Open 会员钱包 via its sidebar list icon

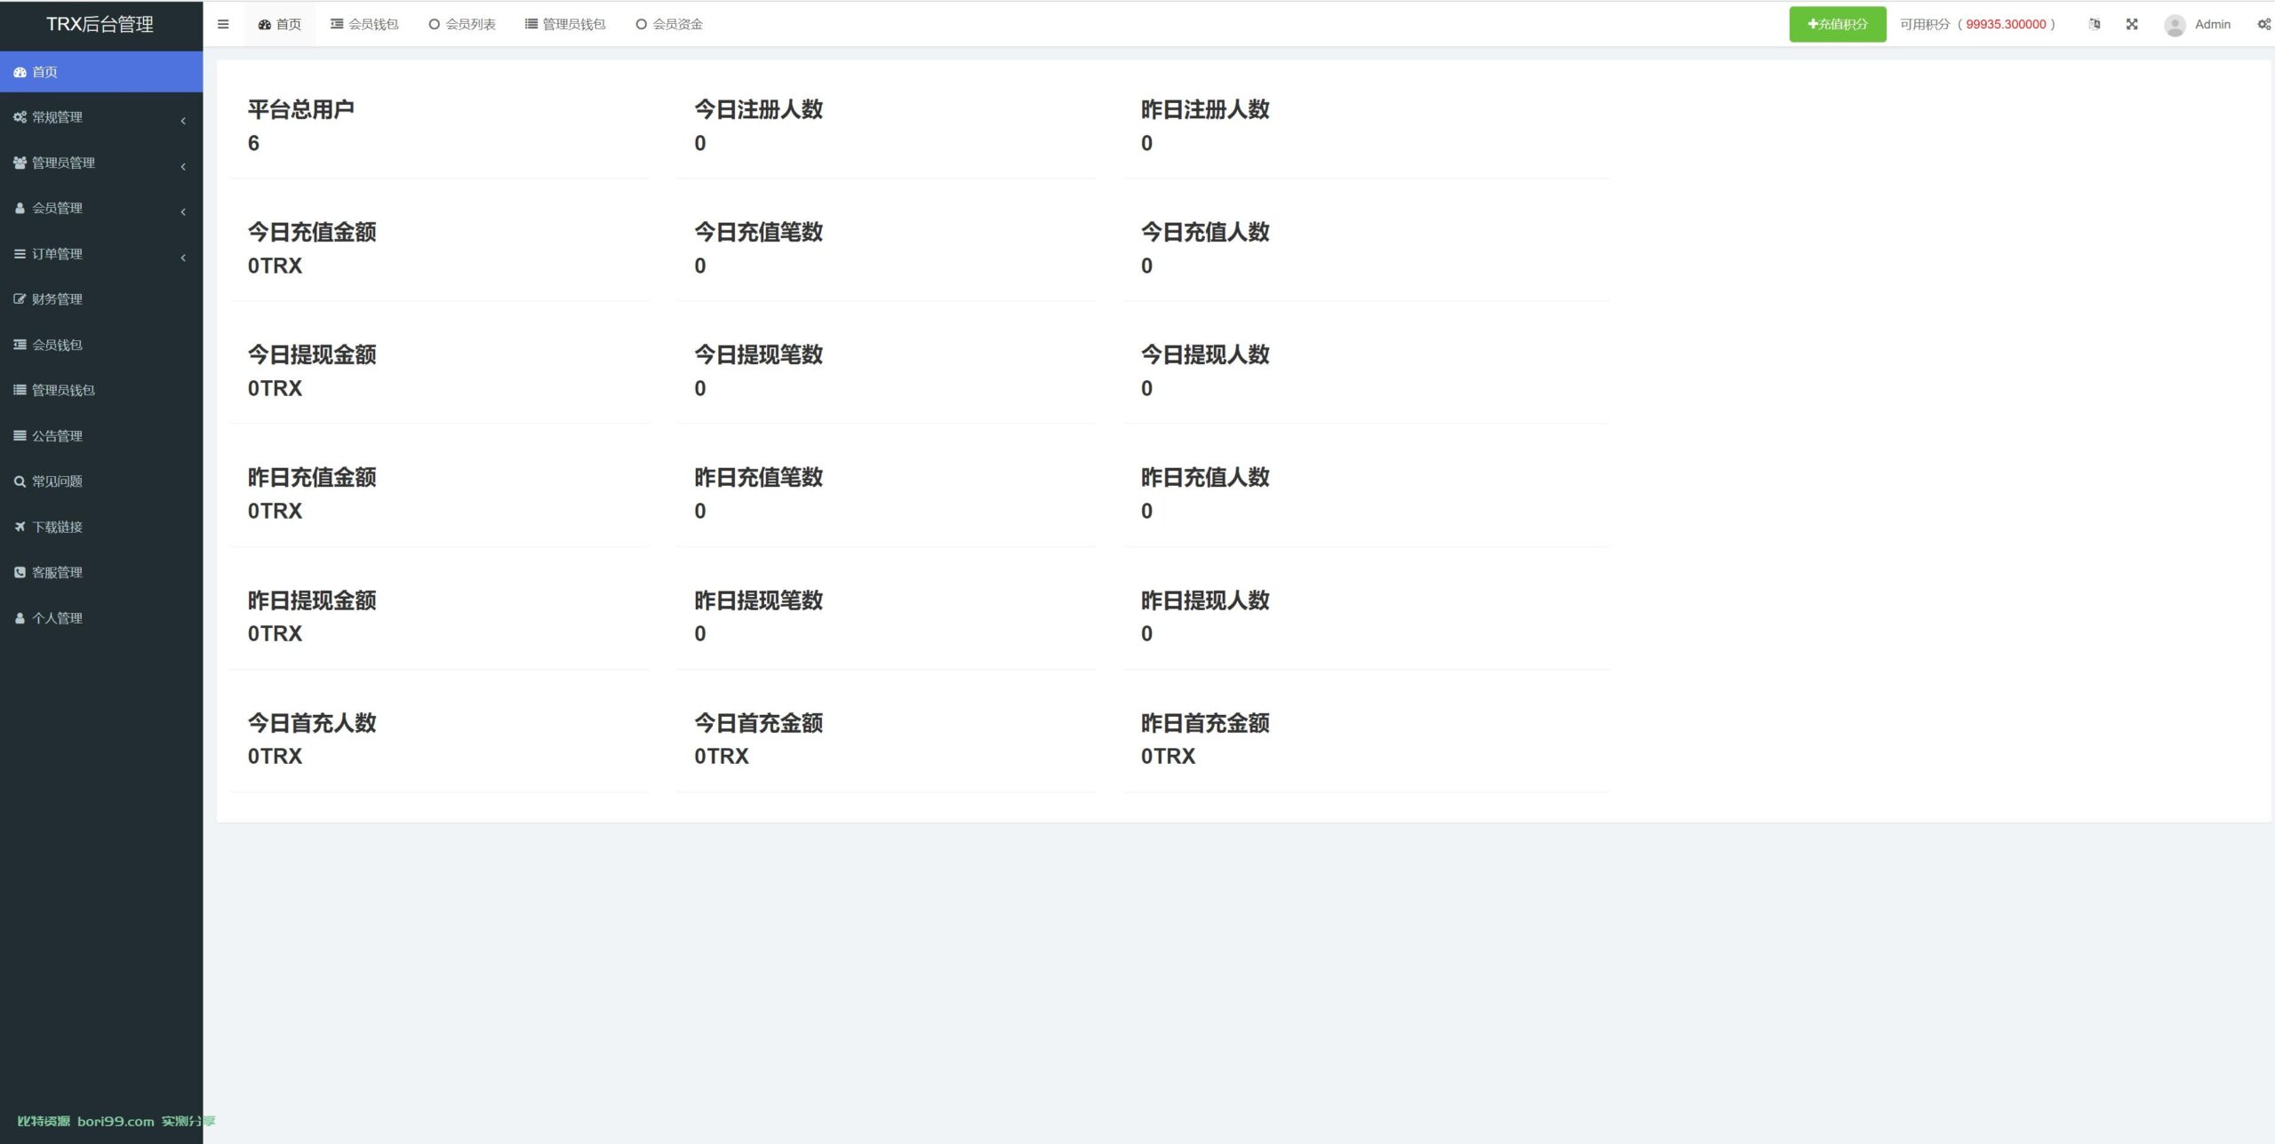20,345
